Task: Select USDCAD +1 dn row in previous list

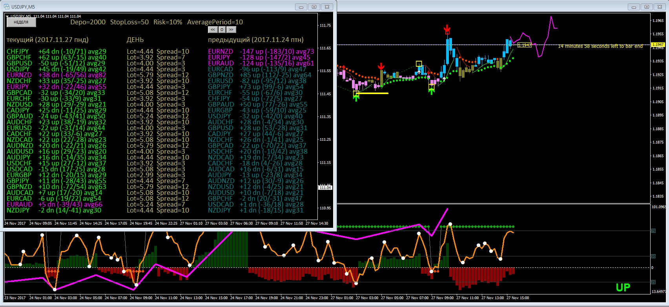Action: point(256,204)
